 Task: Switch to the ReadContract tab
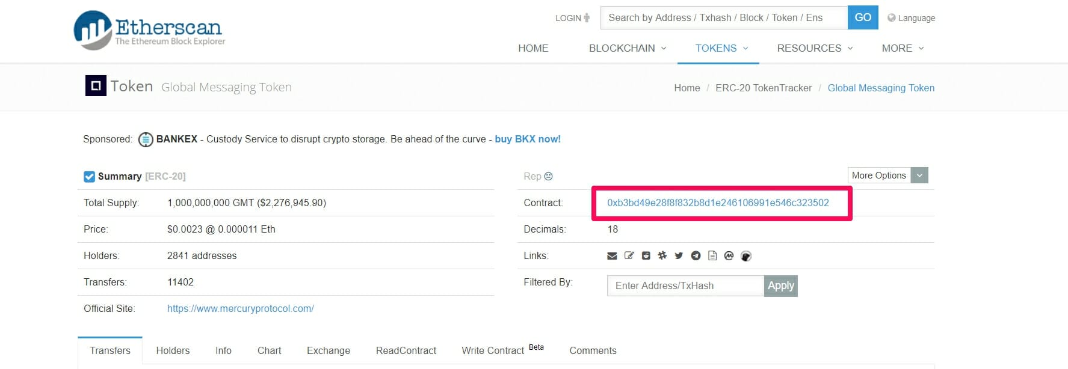(406, 350)
